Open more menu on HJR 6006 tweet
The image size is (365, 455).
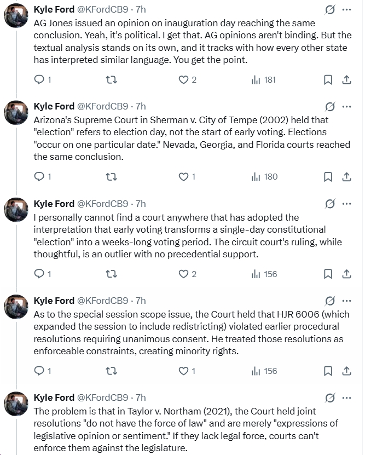[346, 301]
